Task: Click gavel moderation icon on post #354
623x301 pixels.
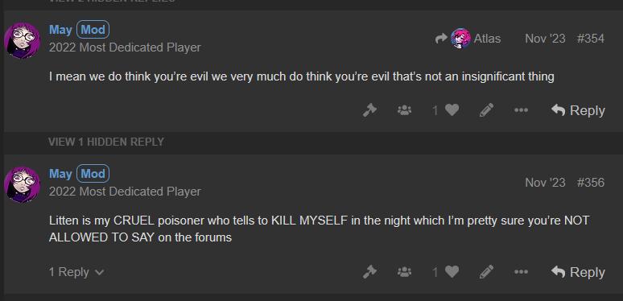Action: click(369, 110)
